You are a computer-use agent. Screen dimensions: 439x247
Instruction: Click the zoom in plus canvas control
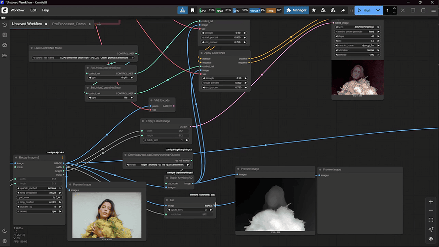[x=431, y=201]
